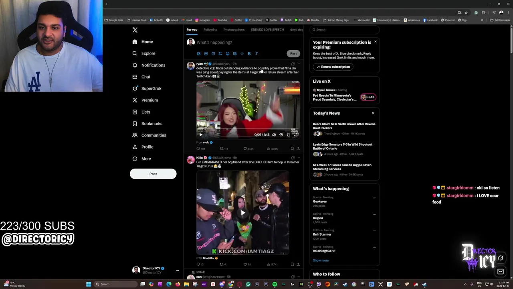This screenshot has width=513, height=289.
Task: Dismiss the Premium expiring notice
Action: coord(375,42)
